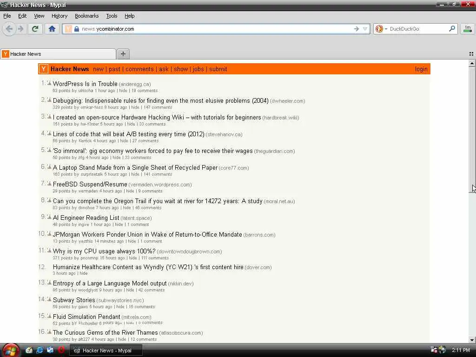Image resolution: width=476 pixels, height=357 pixels.
Task: Open the Bookmarks menu
Action: coord(86,16)
